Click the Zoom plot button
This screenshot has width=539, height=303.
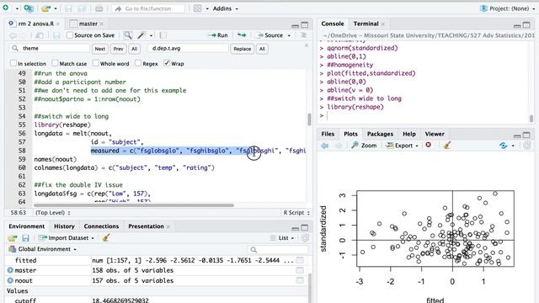[x=364, y=146]
